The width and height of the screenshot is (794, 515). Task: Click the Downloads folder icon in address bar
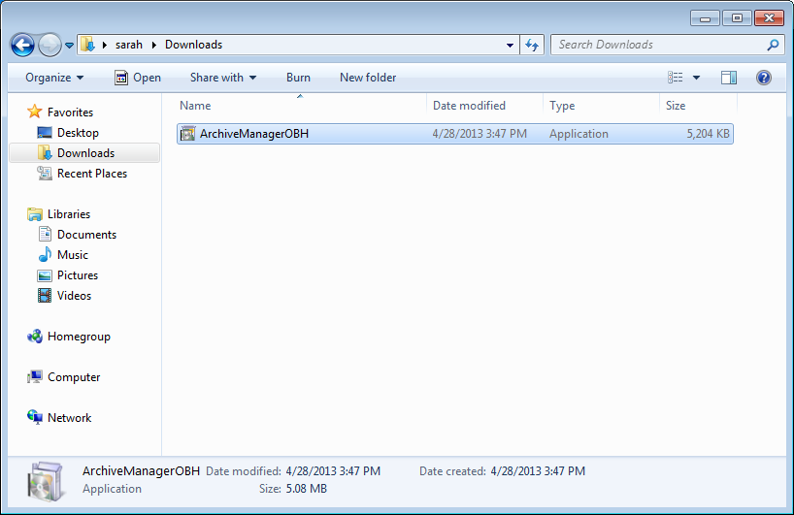[87, 45]
